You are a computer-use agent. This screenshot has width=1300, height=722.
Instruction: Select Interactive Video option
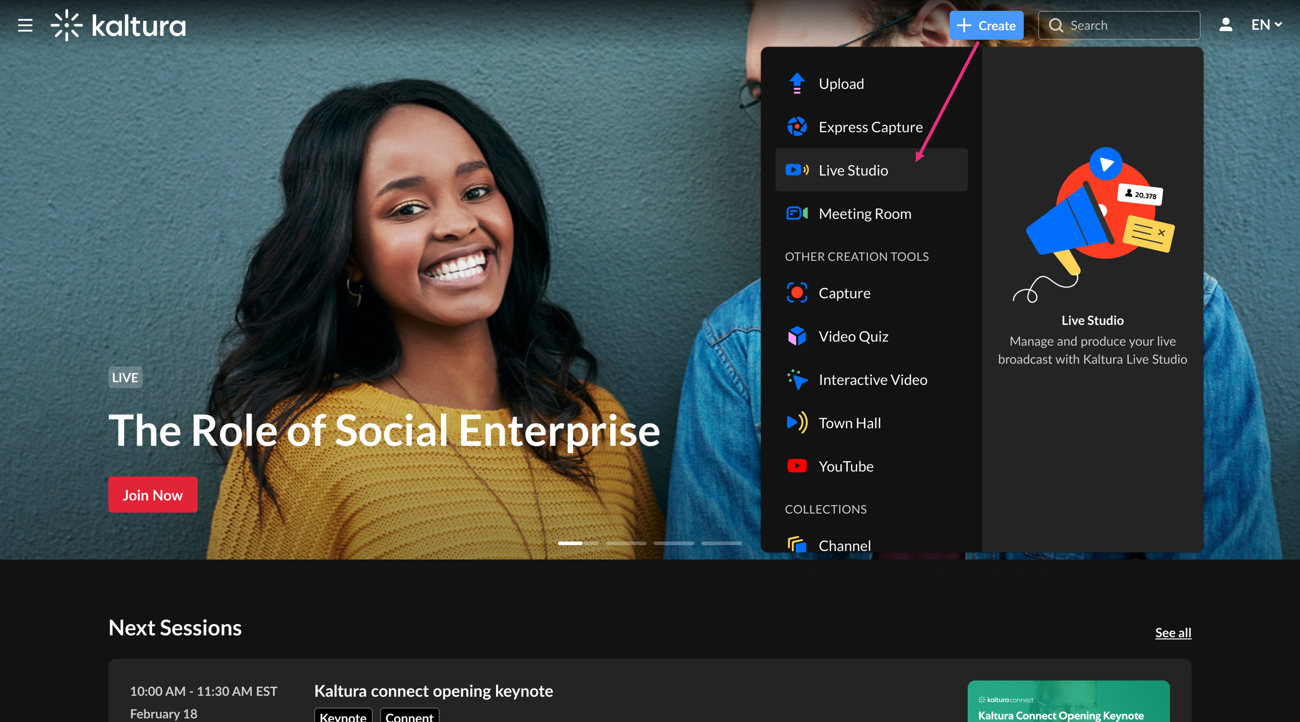point(872,379)
